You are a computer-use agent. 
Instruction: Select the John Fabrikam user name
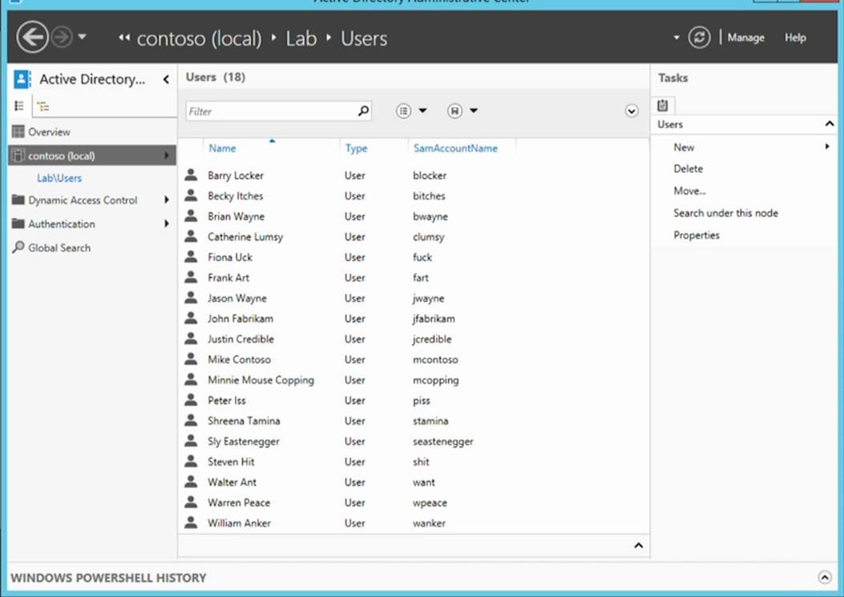(x=240, y=319)
